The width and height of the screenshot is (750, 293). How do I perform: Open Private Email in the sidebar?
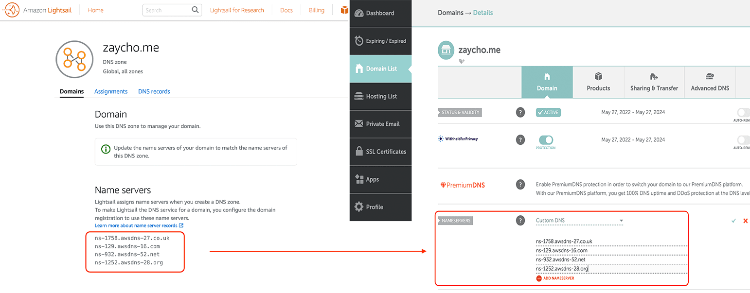pos(380,124)
